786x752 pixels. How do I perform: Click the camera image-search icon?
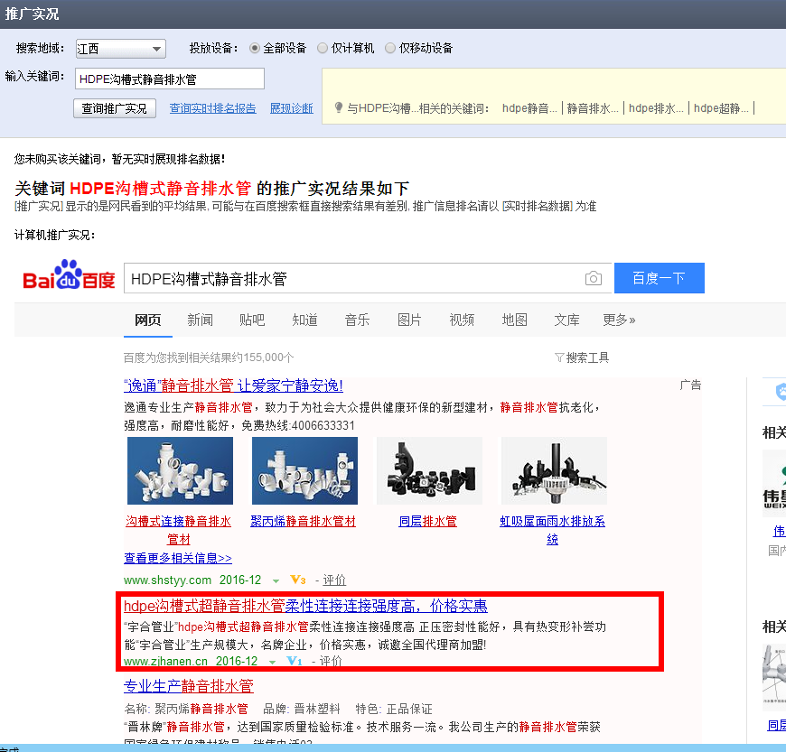593,278
